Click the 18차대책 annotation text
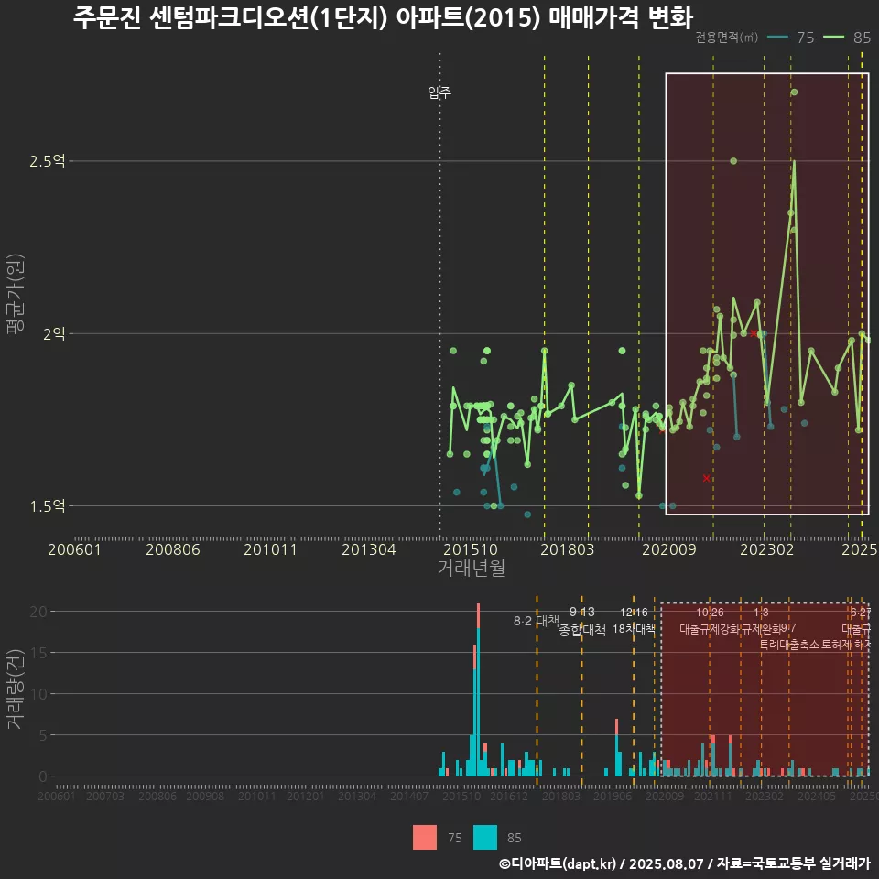This screenshot has width=879, height=879. [634, 629]
